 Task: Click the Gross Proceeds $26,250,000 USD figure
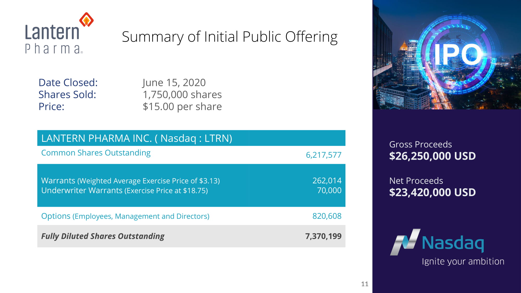point(432,156)
